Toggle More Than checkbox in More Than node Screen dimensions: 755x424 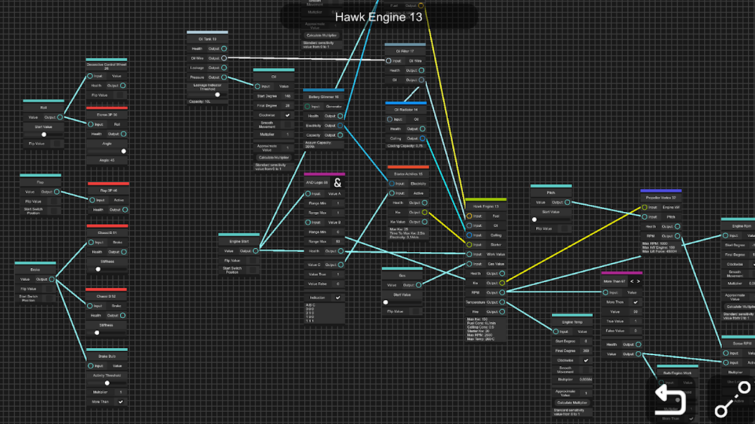pos(635,302)
